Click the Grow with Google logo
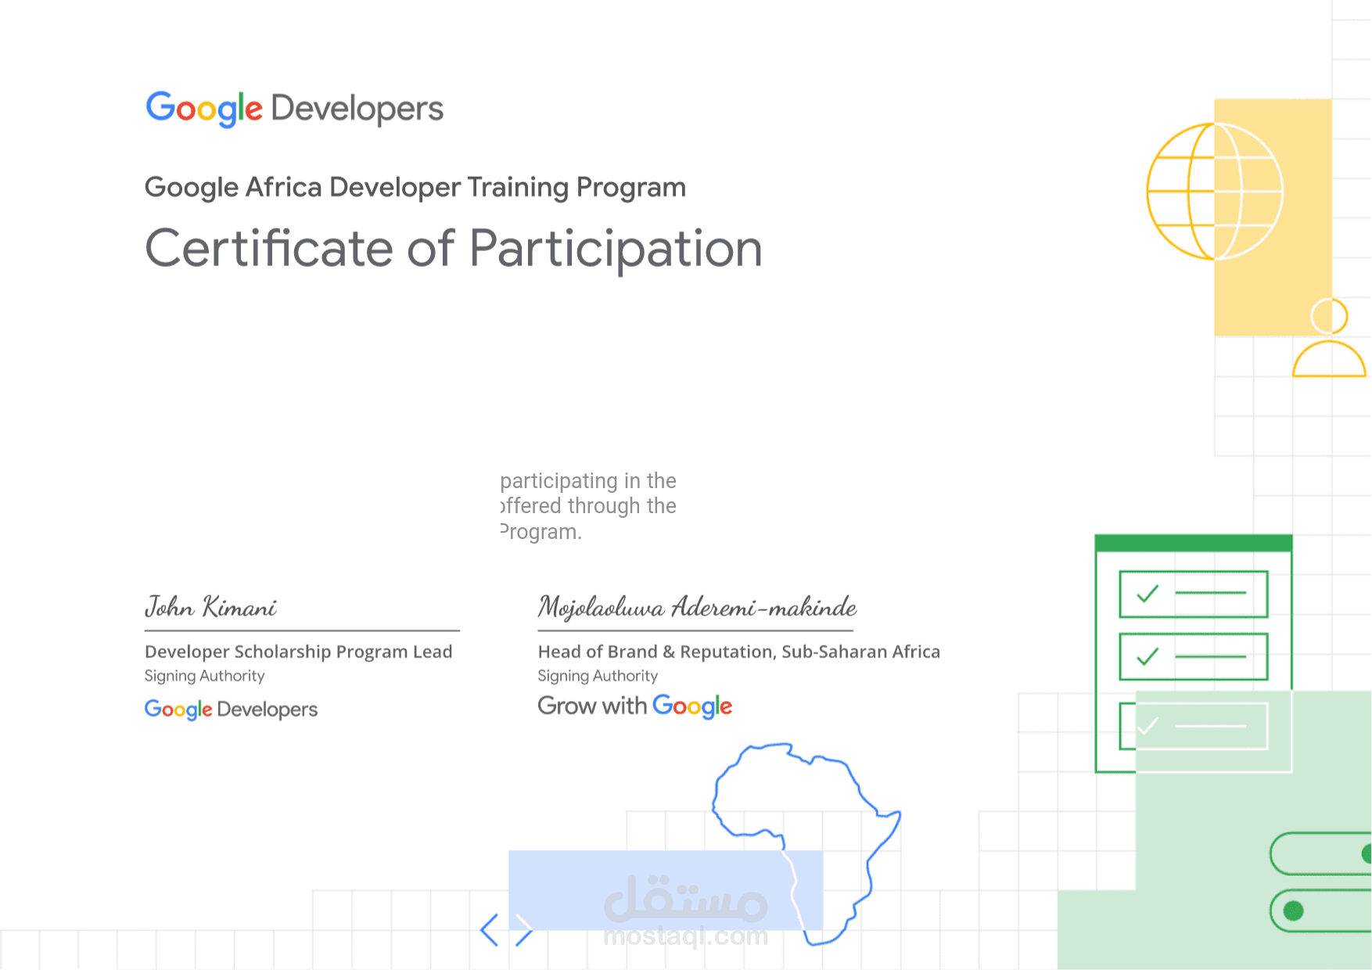 pyautogui.click(x=634, y=706)
